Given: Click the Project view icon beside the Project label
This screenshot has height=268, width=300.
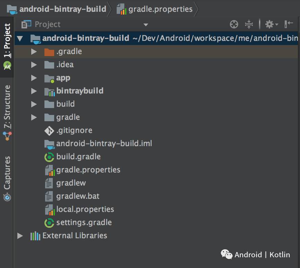Looking at the screenshot, I should tap(26, 25).
